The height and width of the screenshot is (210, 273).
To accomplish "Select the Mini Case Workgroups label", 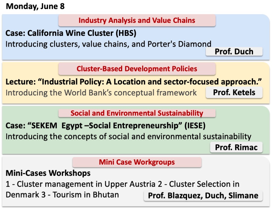I will [137, 162].
